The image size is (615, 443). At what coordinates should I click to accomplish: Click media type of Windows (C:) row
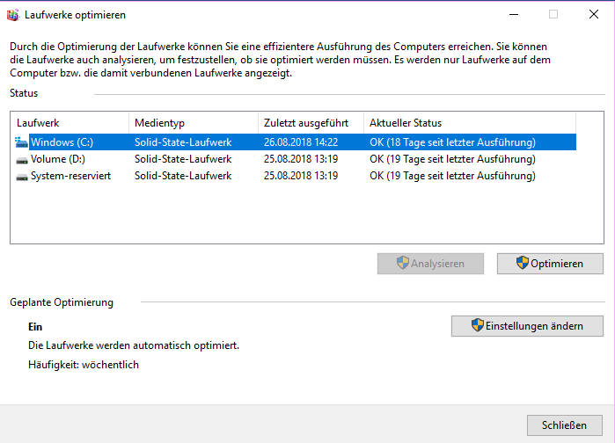tap(183, 142)
